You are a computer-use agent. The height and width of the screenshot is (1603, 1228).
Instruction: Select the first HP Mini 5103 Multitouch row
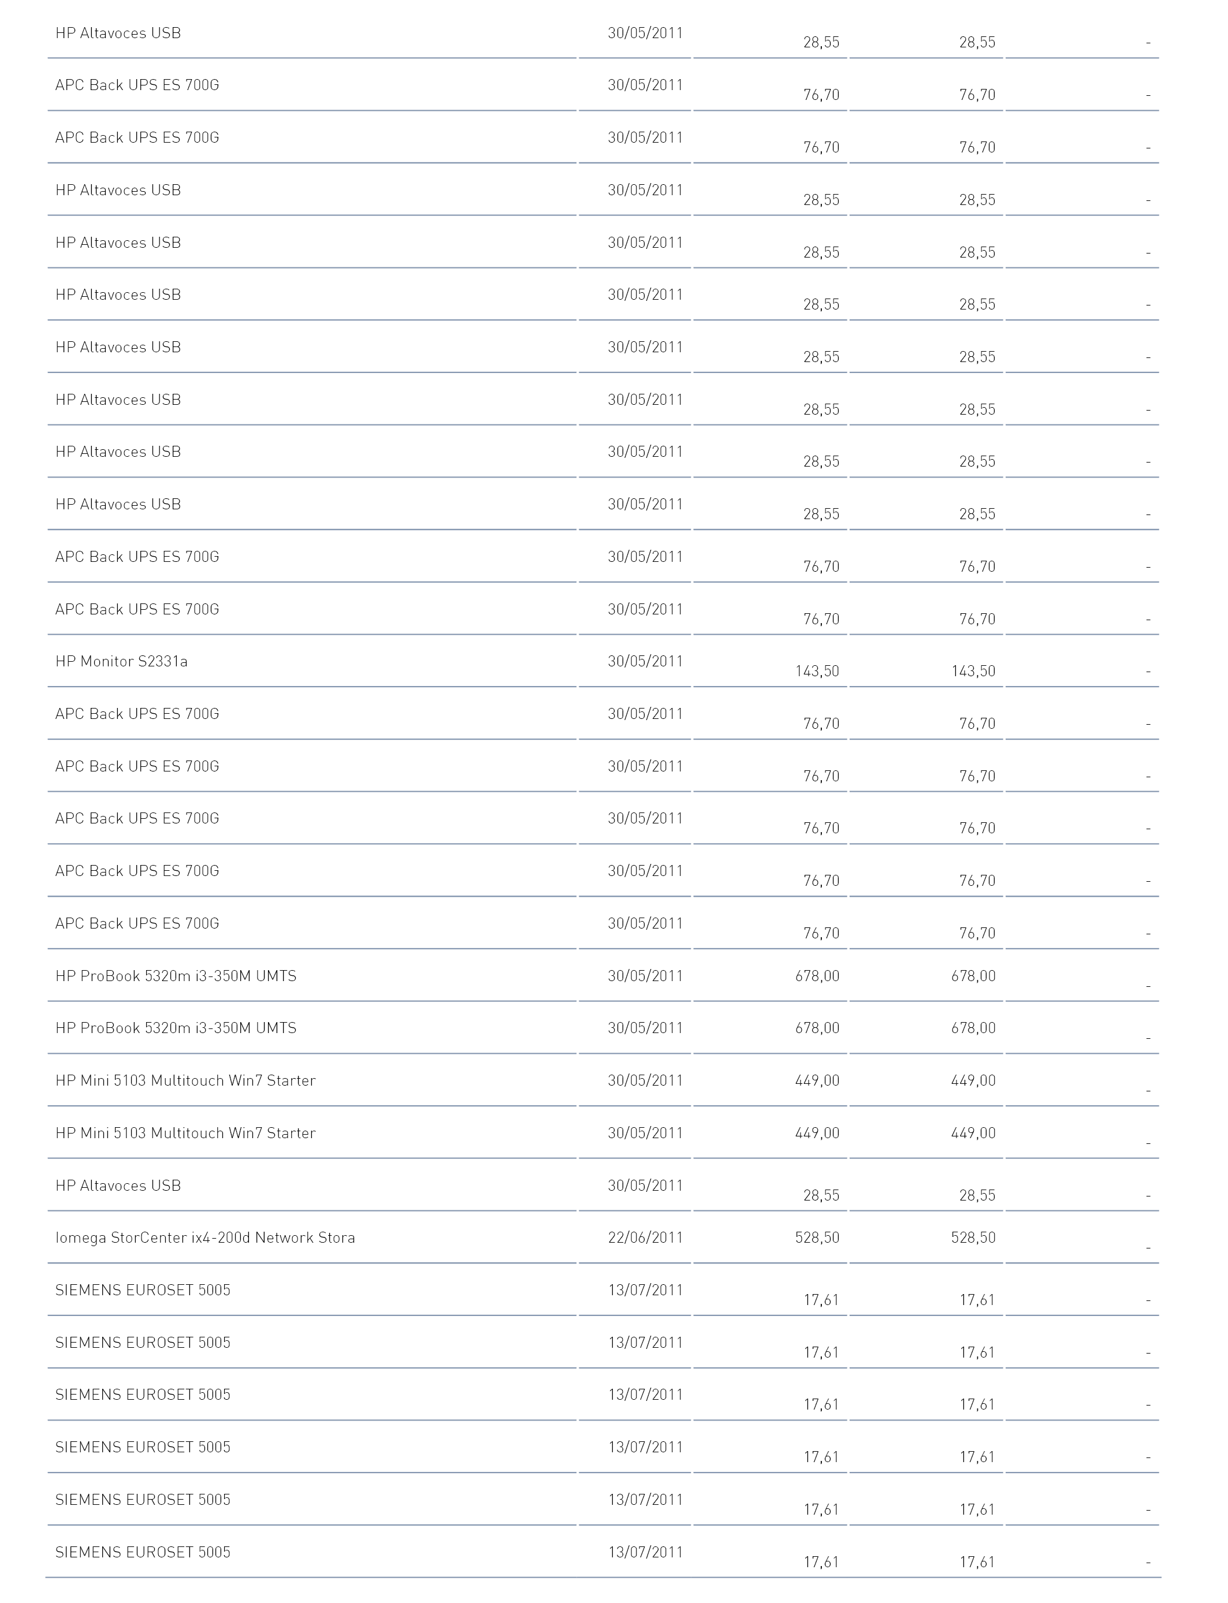pos(603,1080)
